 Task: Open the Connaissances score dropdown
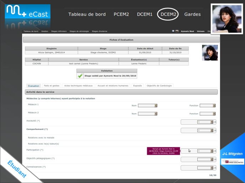(205, 168)
